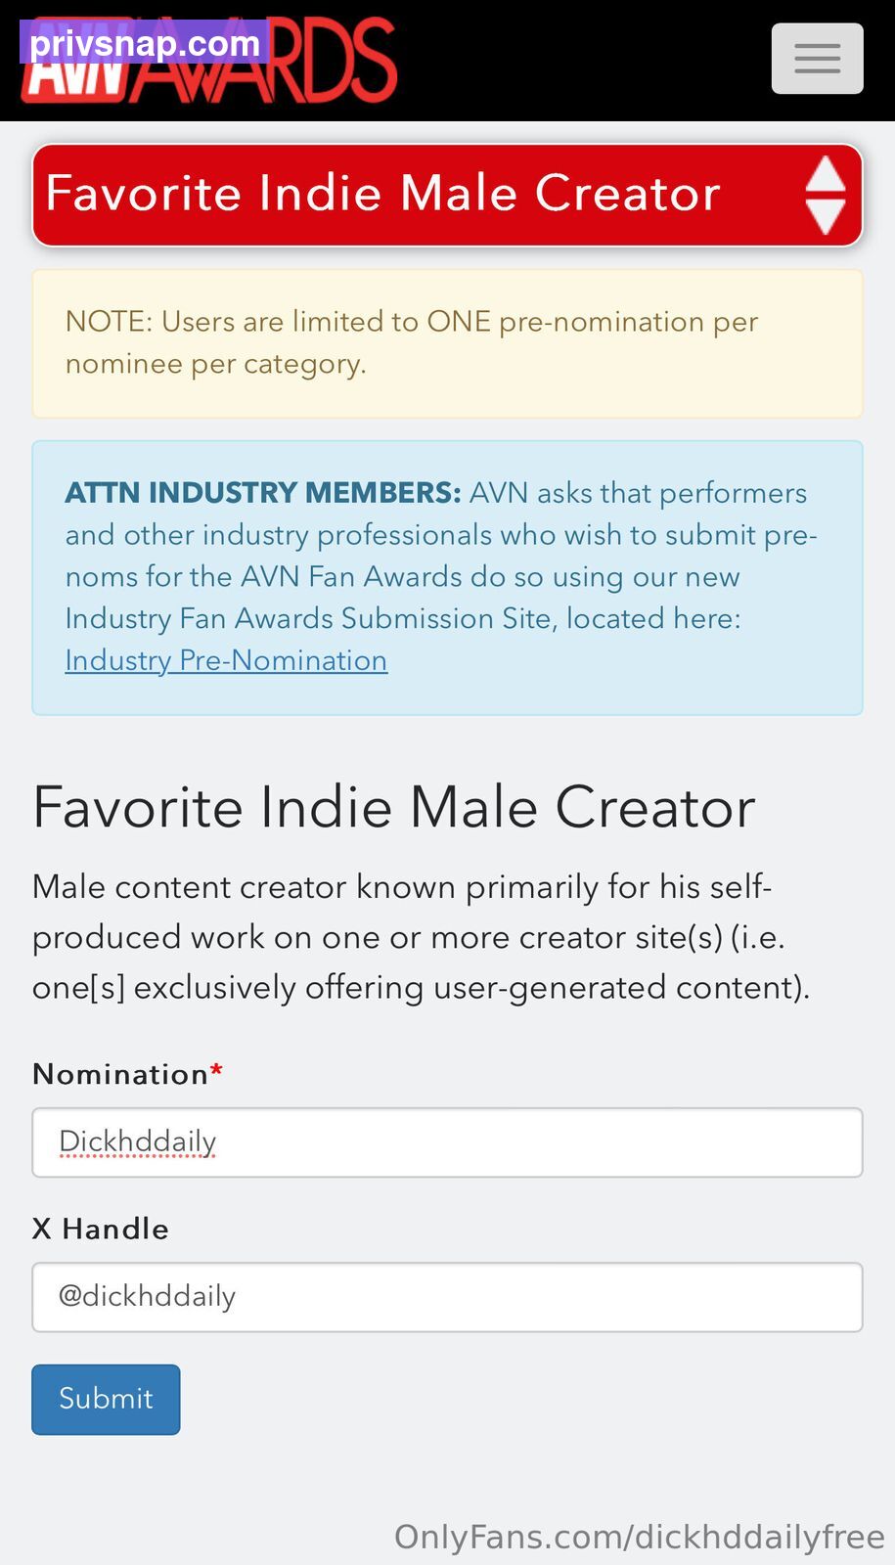The image size is (895, 1565).
Task: Click the AVN Awards logo
Action: [209, 61]
